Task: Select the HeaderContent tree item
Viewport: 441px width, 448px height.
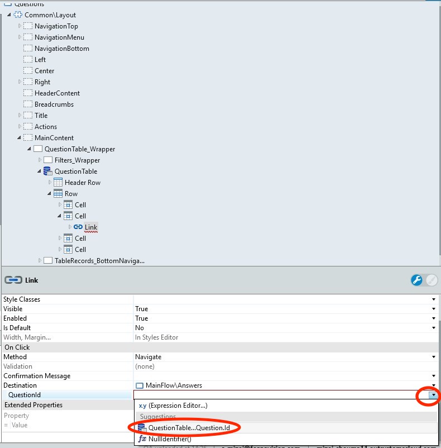Action: [x=57, y=93]
